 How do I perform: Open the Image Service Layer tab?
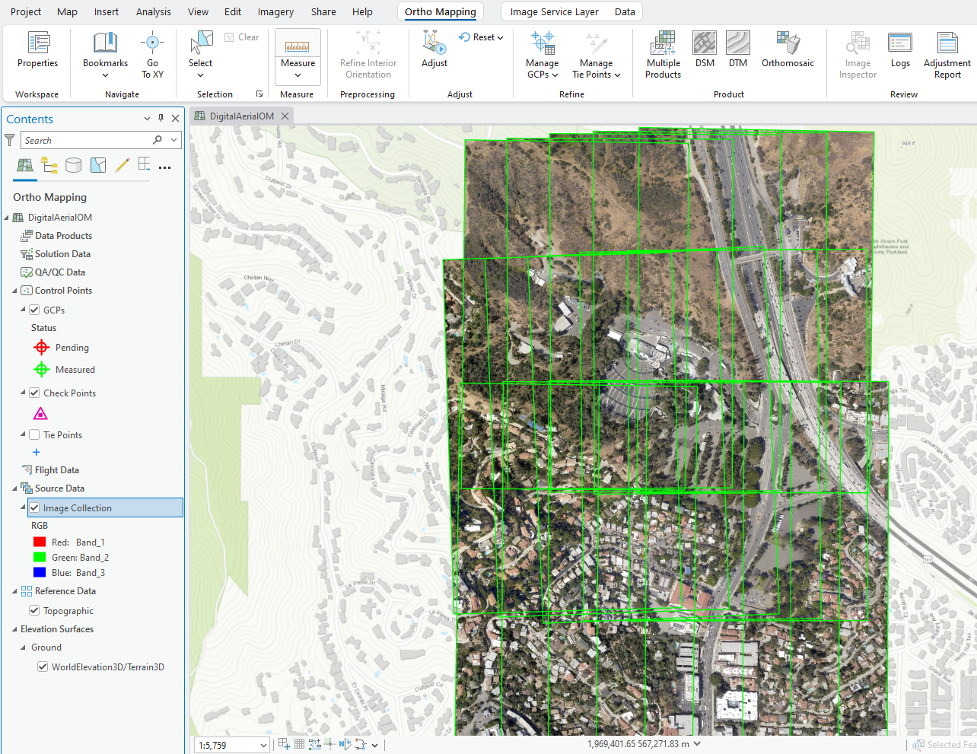[554, 11]
